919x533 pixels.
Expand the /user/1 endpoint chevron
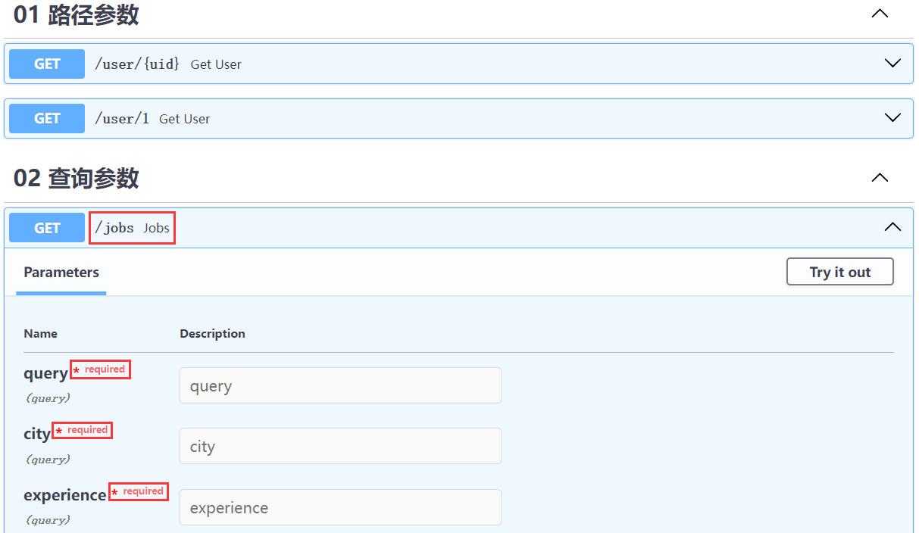coord(892,118)
